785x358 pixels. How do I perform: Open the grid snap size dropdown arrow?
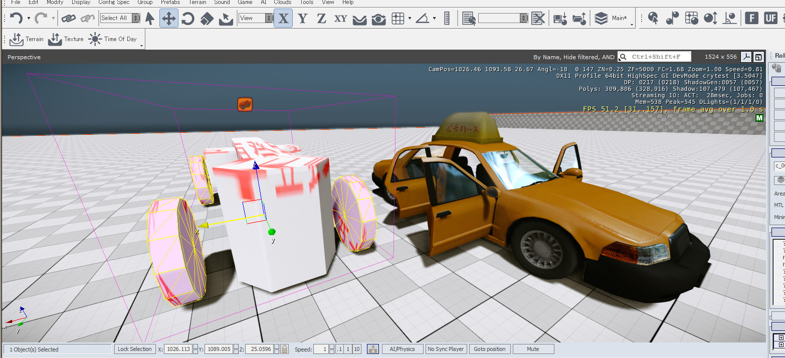coord(410,19)
